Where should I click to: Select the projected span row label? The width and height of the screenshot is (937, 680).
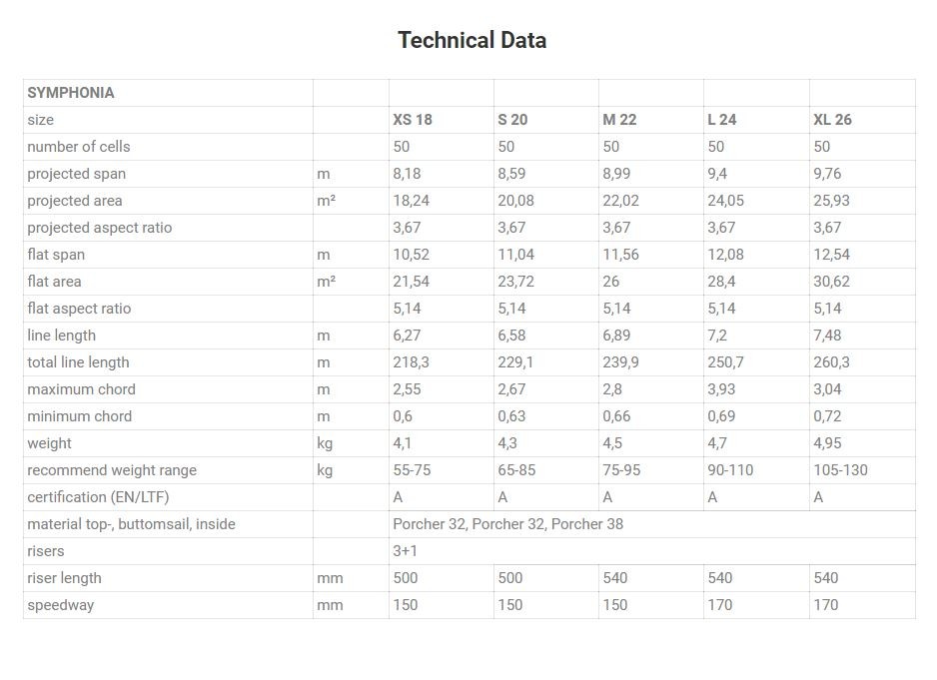[77, 174]
